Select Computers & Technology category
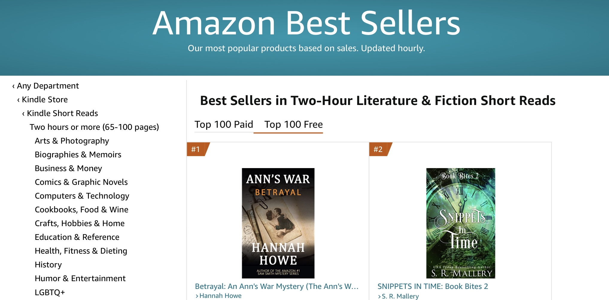The height and width of the screenshot is (300, 609). click(x=82, y=196)
